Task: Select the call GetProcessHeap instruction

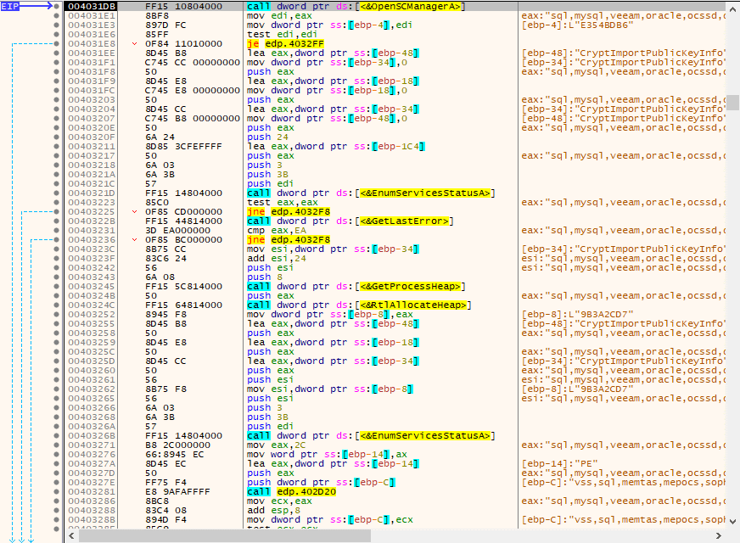Action: 356,287
